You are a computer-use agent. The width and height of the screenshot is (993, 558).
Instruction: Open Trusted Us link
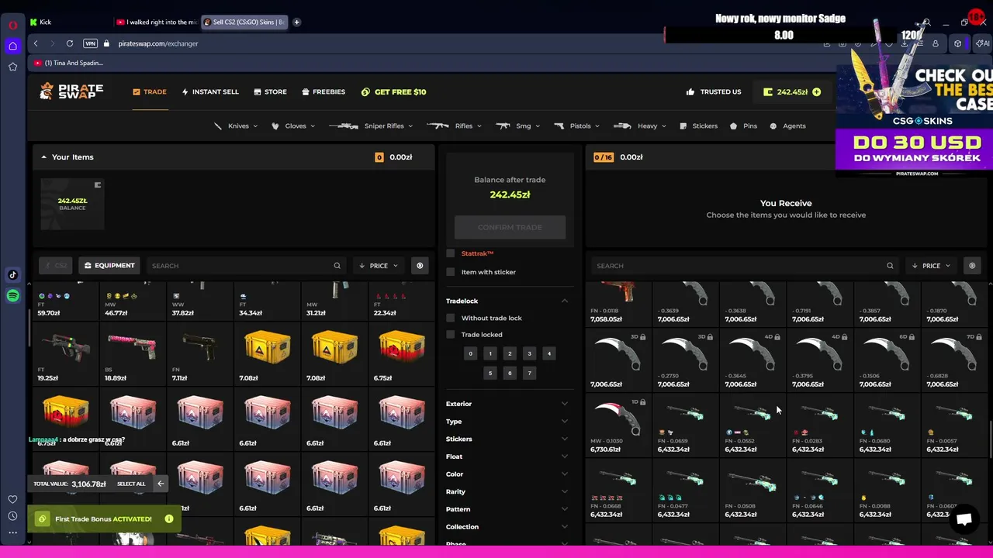[x=714, y=92]
